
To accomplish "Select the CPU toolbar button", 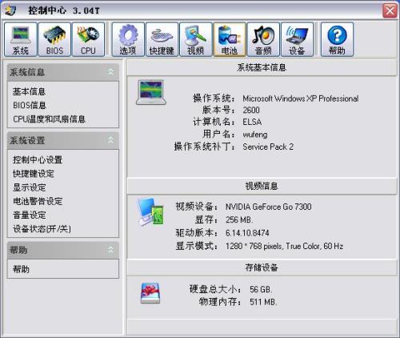I will (x=88, y=39).
